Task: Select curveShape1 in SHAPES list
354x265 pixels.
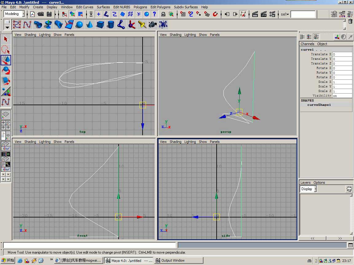Action: [319, 105]
